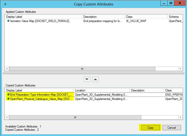Click the applied list horizontal scrollbar thumb
Screen dimensions: 187x136
pos(82,69)
